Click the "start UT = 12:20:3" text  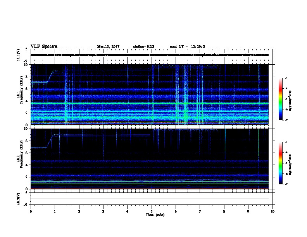(187, 46)
